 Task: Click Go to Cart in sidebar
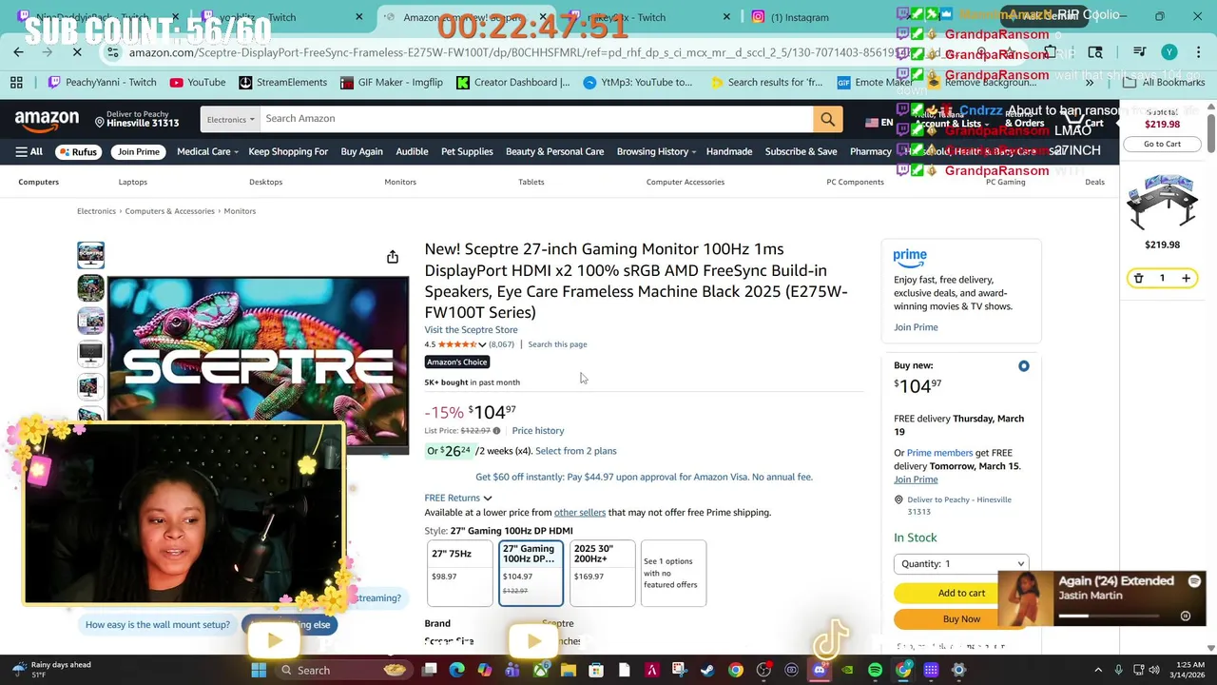[1162, 144]
